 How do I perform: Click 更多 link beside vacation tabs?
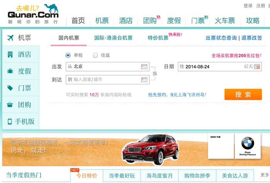(265, 175)
